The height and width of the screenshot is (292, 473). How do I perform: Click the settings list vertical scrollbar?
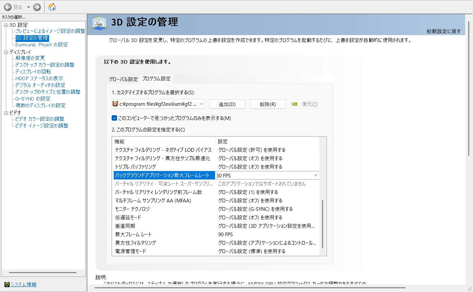pos(323,223)
